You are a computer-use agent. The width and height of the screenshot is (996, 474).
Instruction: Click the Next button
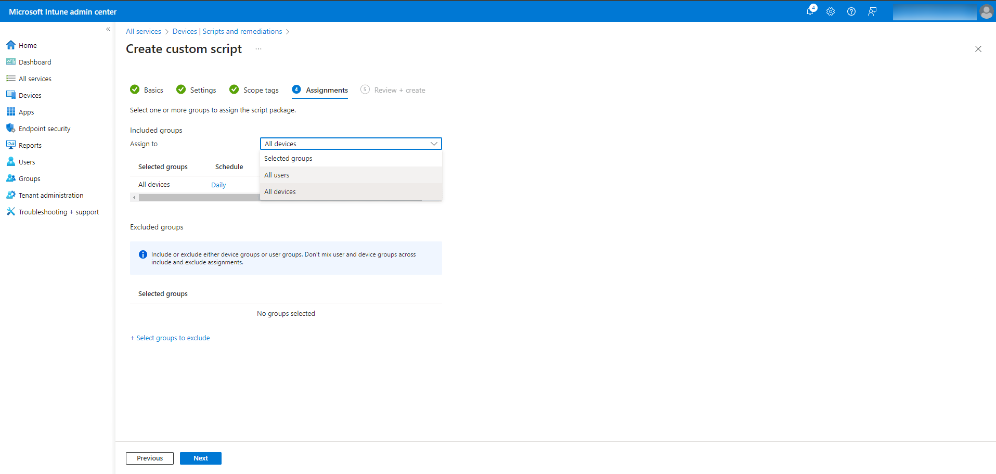pos(201,458)
